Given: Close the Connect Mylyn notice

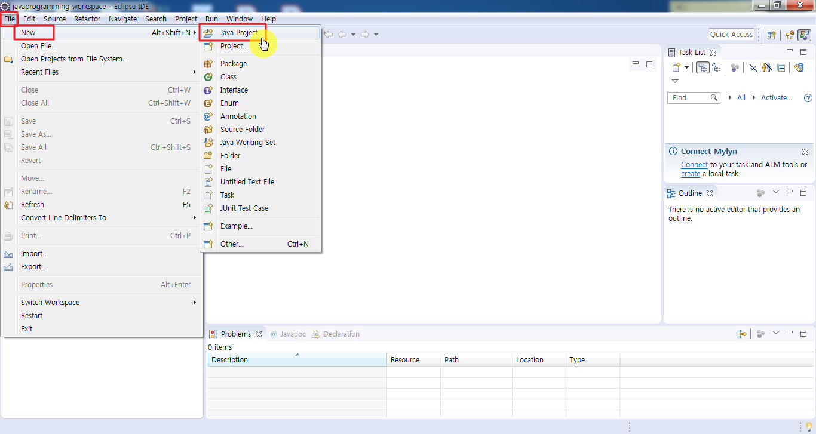Looking at the screenshot, I should tap(805, 152).
